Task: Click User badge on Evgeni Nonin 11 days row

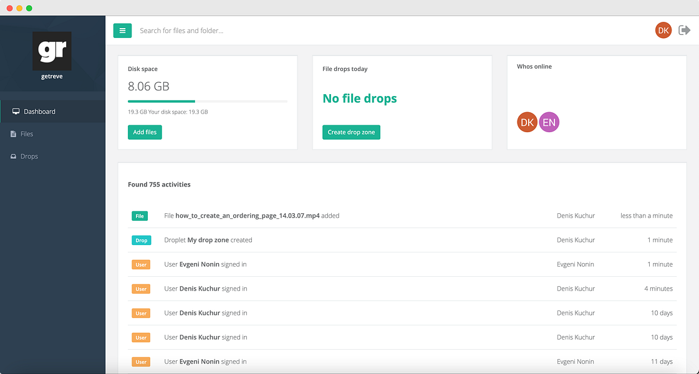Action: [141, 362]
